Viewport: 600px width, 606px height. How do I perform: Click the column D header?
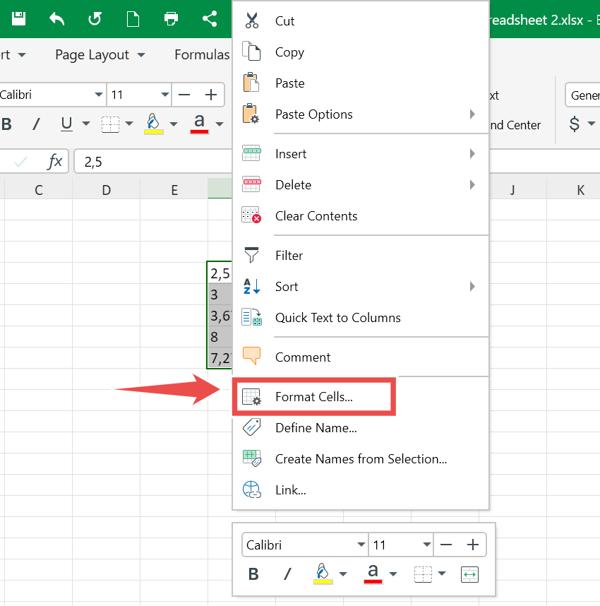point(107,189)
